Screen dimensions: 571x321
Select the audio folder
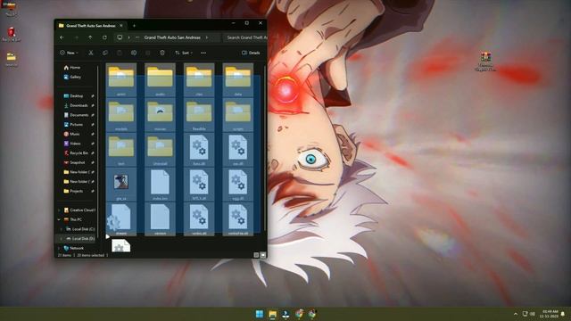160,80
